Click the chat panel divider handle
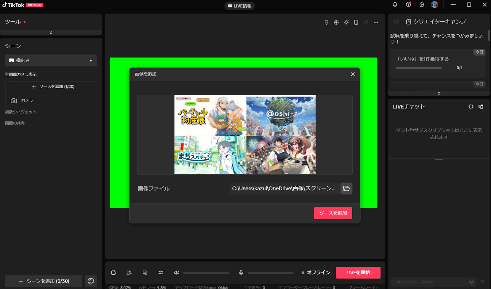The image size is (491, 289). click(x=439, y=159)
